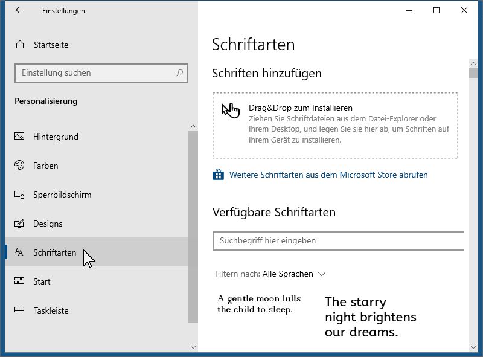This screenshot has height=357, width=483.
Task: Click the Einstellung suchen search field
Action: click(101, 73)
